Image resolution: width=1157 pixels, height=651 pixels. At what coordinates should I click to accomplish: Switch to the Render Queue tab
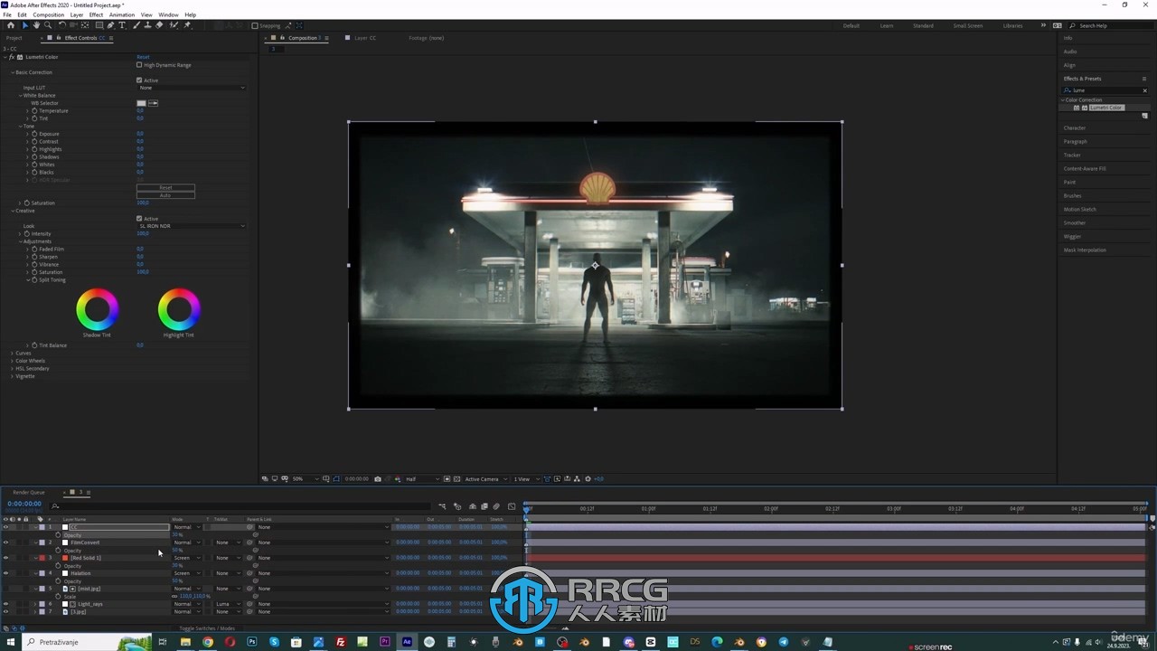28,493
